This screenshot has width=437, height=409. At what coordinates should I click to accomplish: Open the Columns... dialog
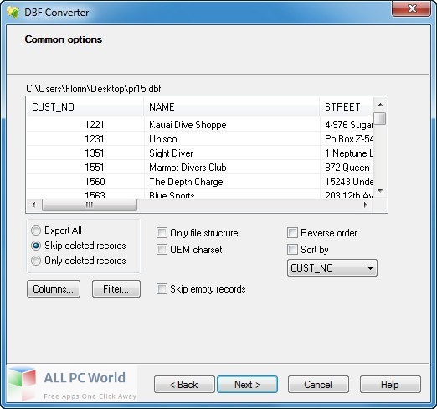point(54,289)
